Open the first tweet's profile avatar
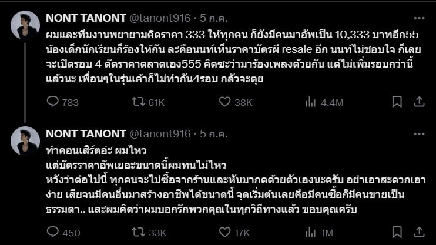The width and height of the screenshot is (436, 245). [x=25, y=24]
